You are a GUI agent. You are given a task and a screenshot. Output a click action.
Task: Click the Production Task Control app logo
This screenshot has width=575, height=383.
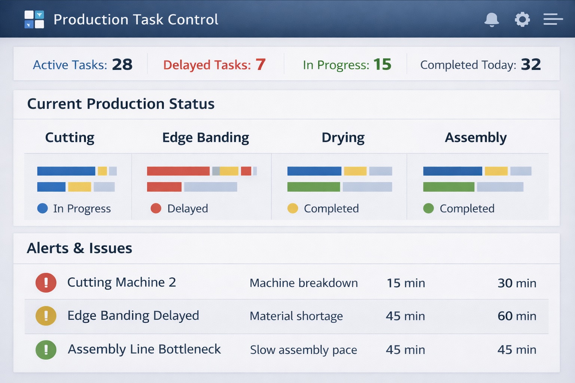point(34,19)
